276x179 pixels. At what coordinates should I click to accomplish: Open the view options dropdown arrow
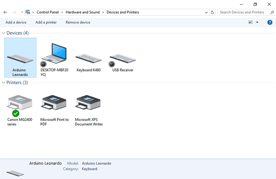click(x=257, y=22)
